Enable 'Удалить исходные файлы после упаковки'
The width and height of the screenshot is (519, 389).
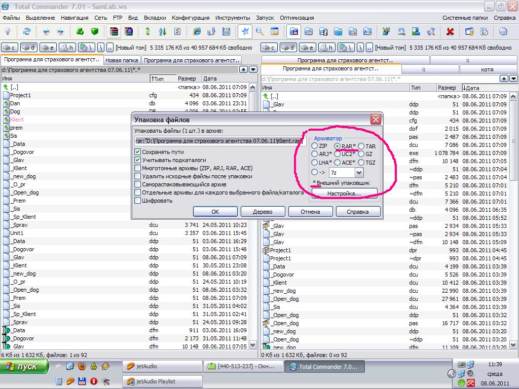click(138, 176)
